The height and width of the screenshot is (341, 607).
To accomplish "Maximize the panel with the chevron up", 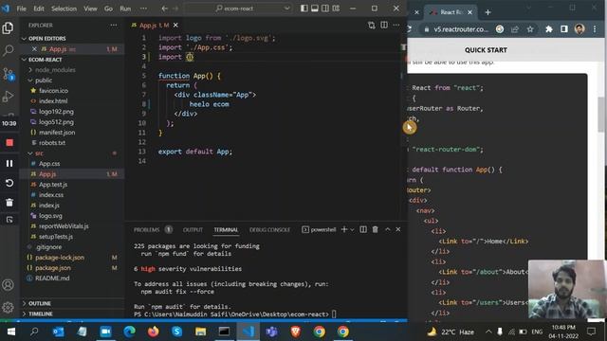I will 388,229.
